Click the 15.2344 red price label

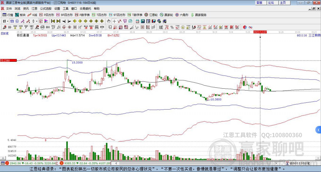pyautogui.click(x=8, y=61)
